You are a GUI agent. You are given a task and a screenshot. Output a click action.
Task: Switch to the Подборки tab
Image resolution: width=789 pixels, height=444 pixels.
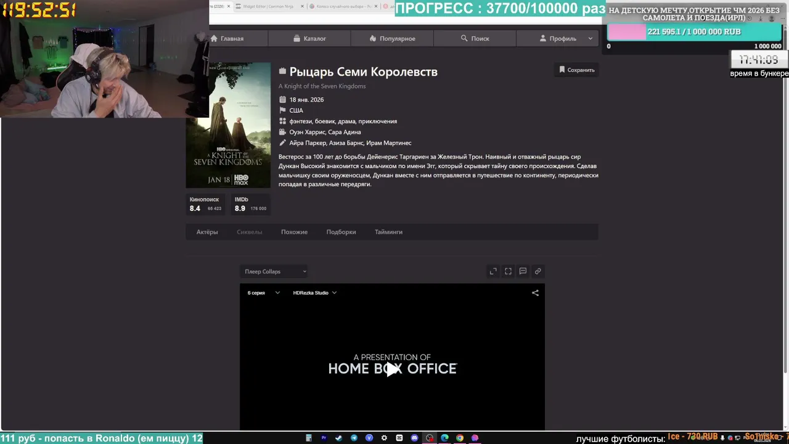click(x=341, y=232)
